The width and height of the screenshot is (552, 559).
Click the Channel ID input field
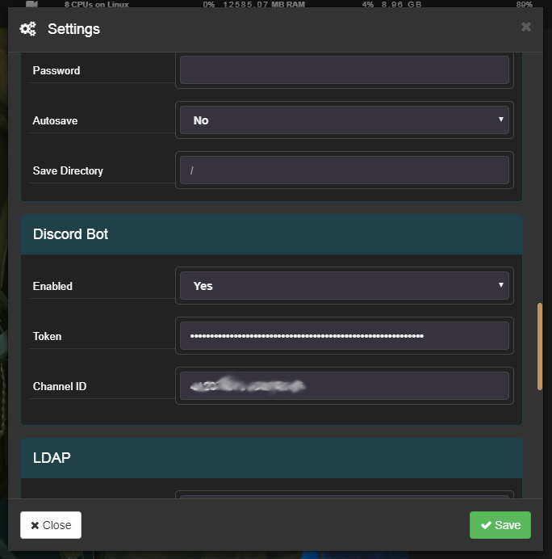click(x=345, y=386)
